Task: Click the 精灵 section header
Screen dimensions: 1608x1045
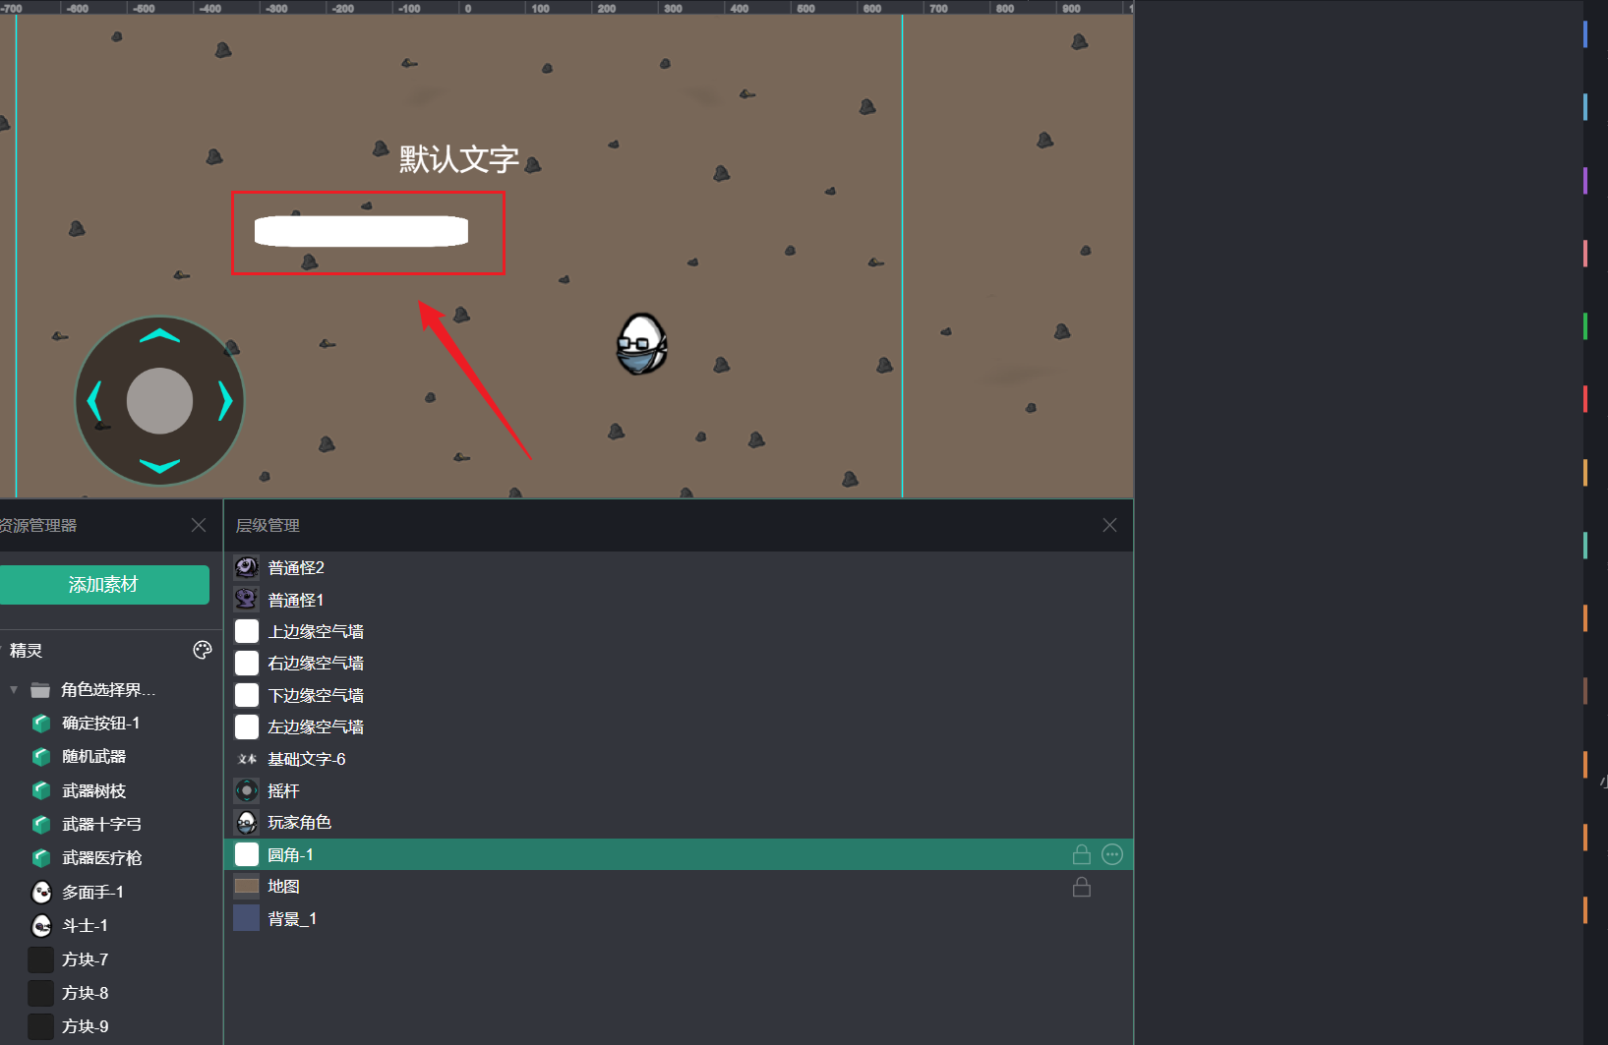Action: tap(26, 651)
